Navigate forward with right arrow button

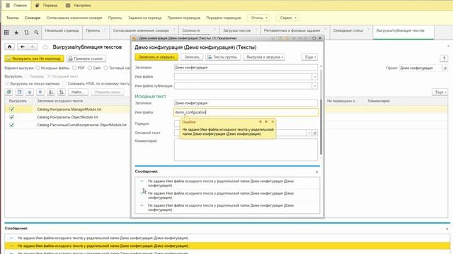point(32,47)
